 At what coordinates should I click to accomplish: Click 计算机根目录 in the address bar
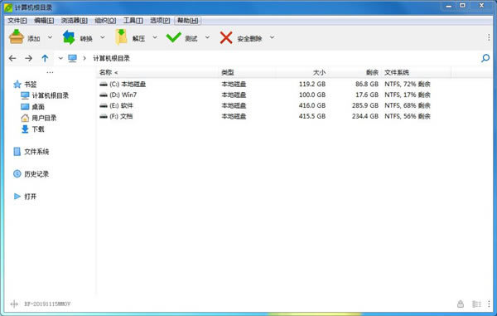(111, 58)
